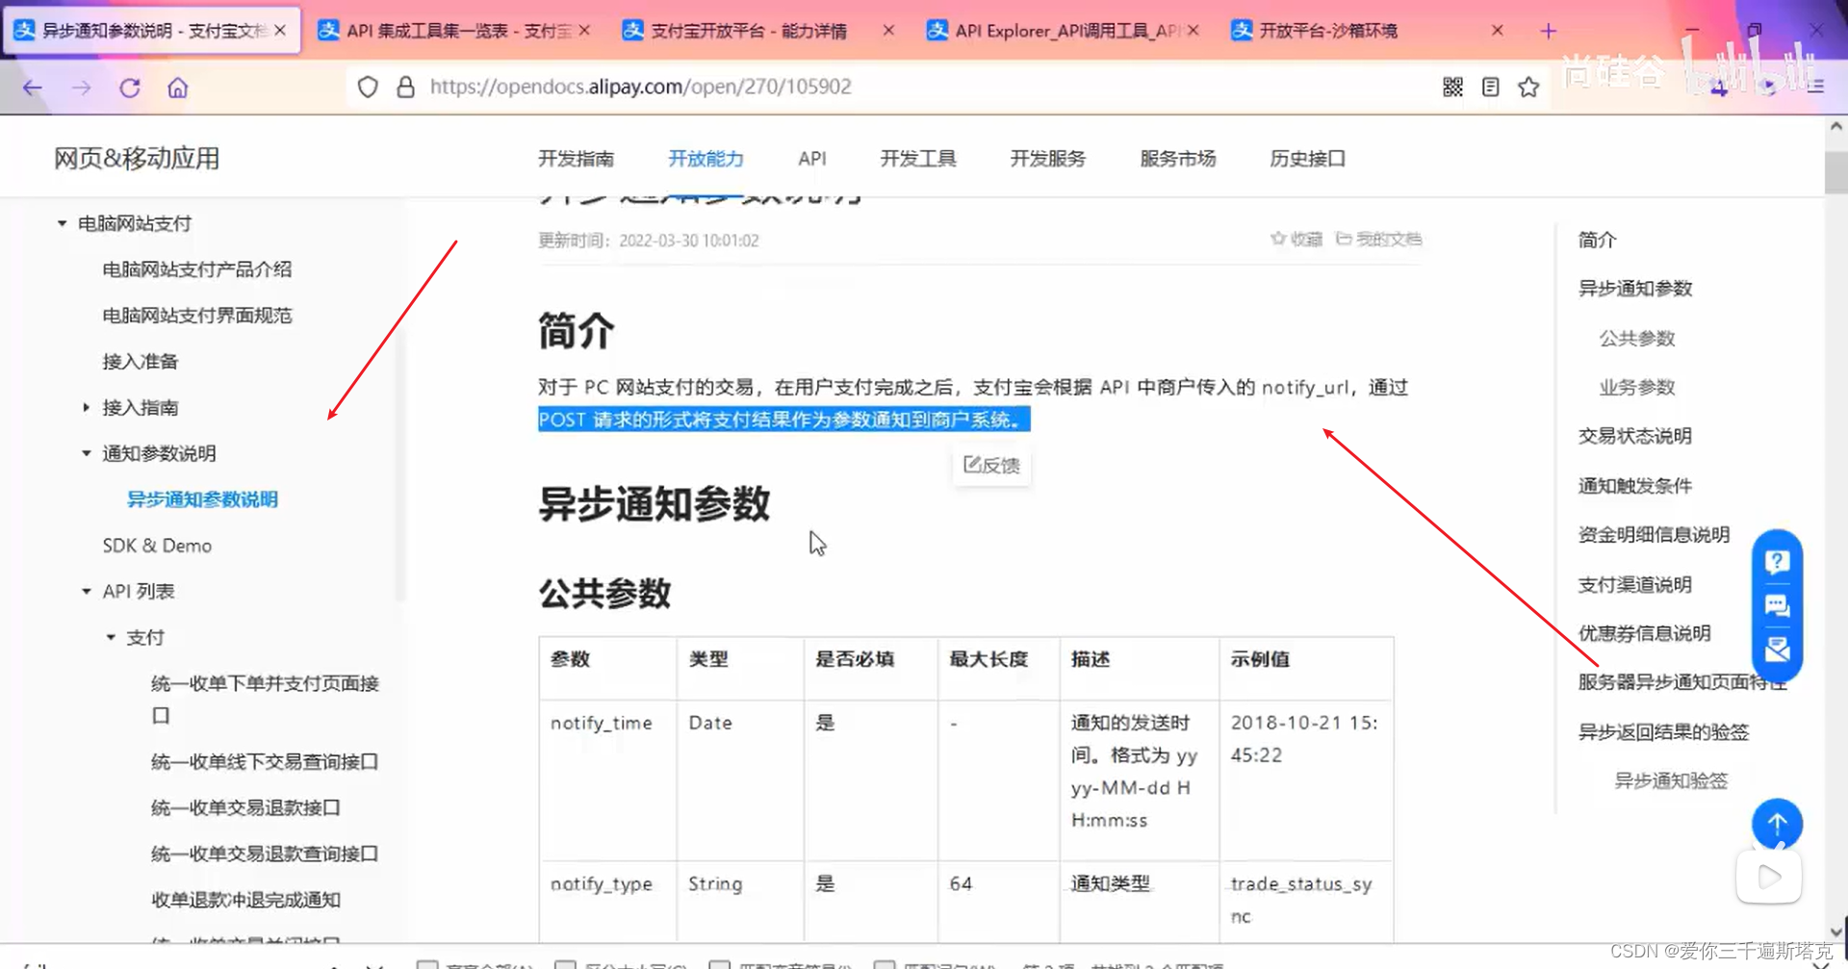
Task: Select 异步通知参数说明 in sidebar
Action: coord(202,499)
